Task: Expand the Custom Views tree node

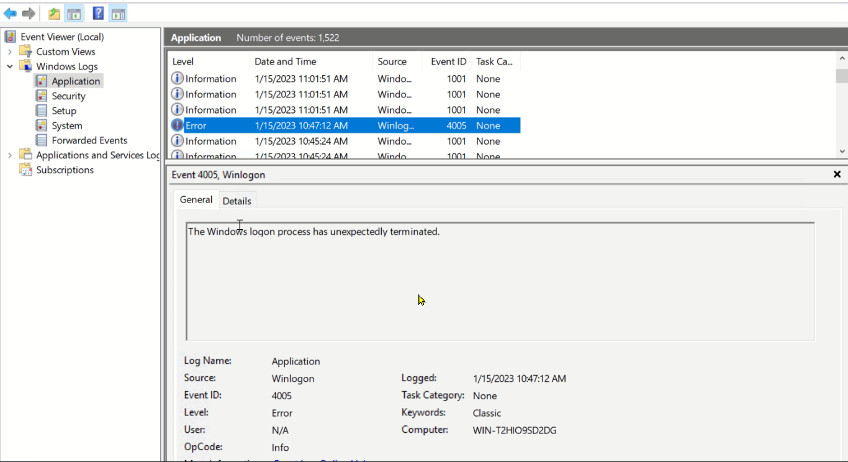Action: point(10,52)
